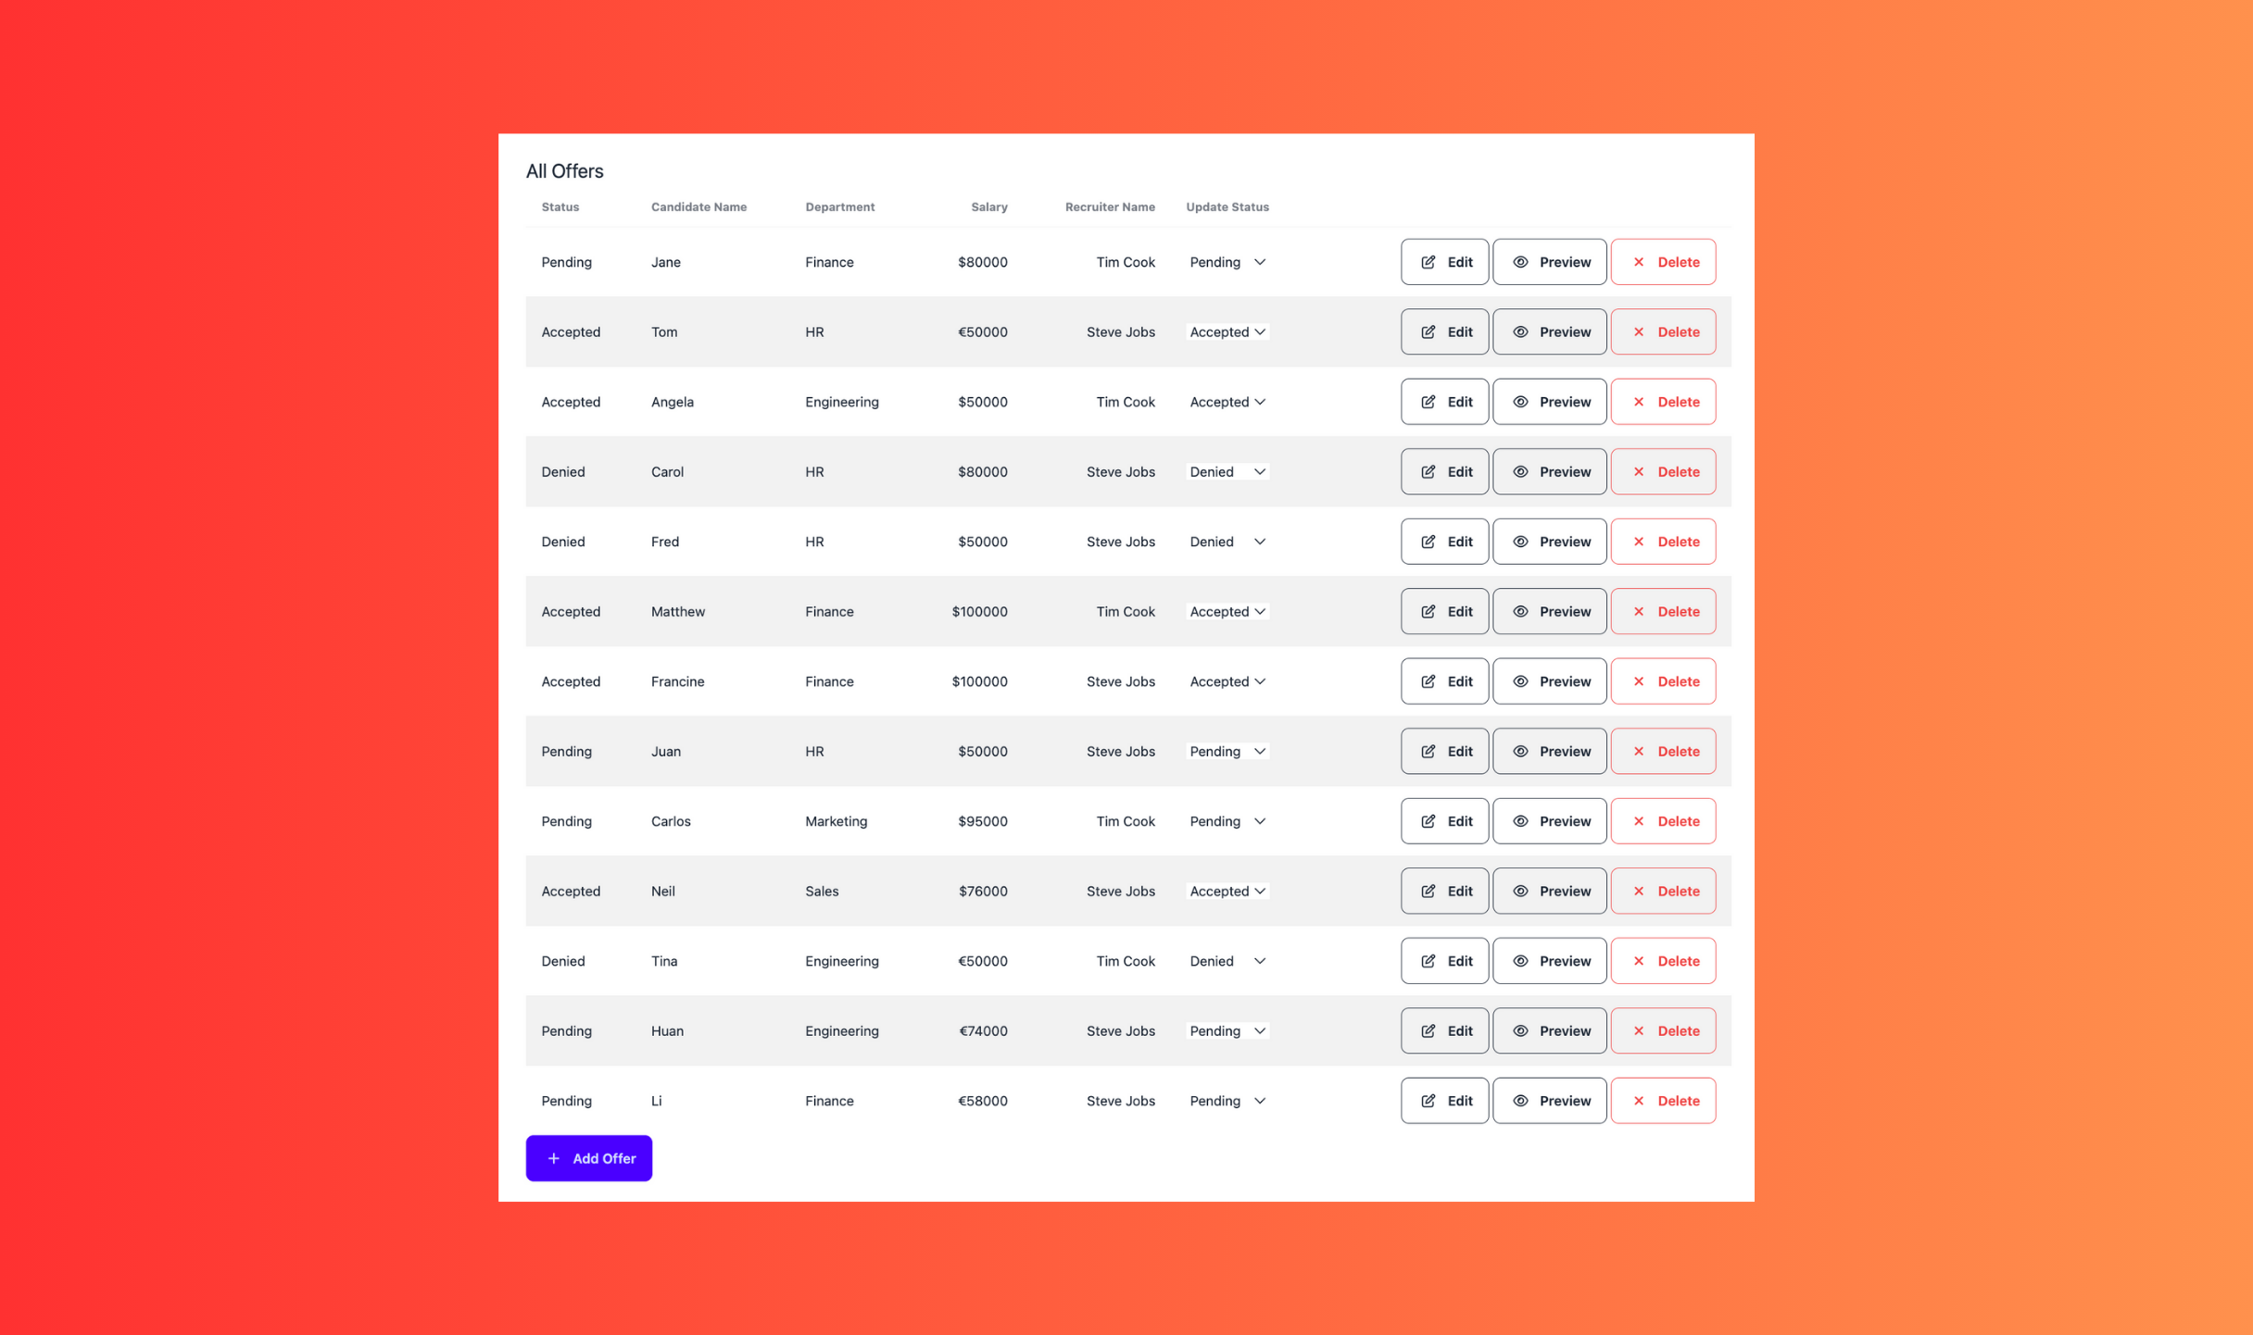Click the Edit button in Fred's row

pos(1444,541)
